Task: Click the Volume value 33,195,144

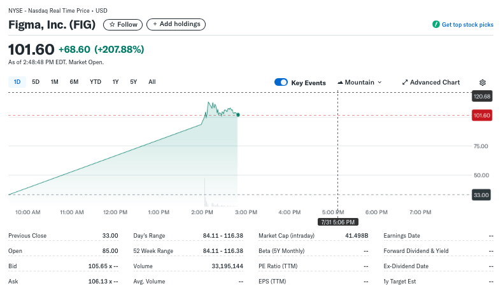Action: coord(227,266)
